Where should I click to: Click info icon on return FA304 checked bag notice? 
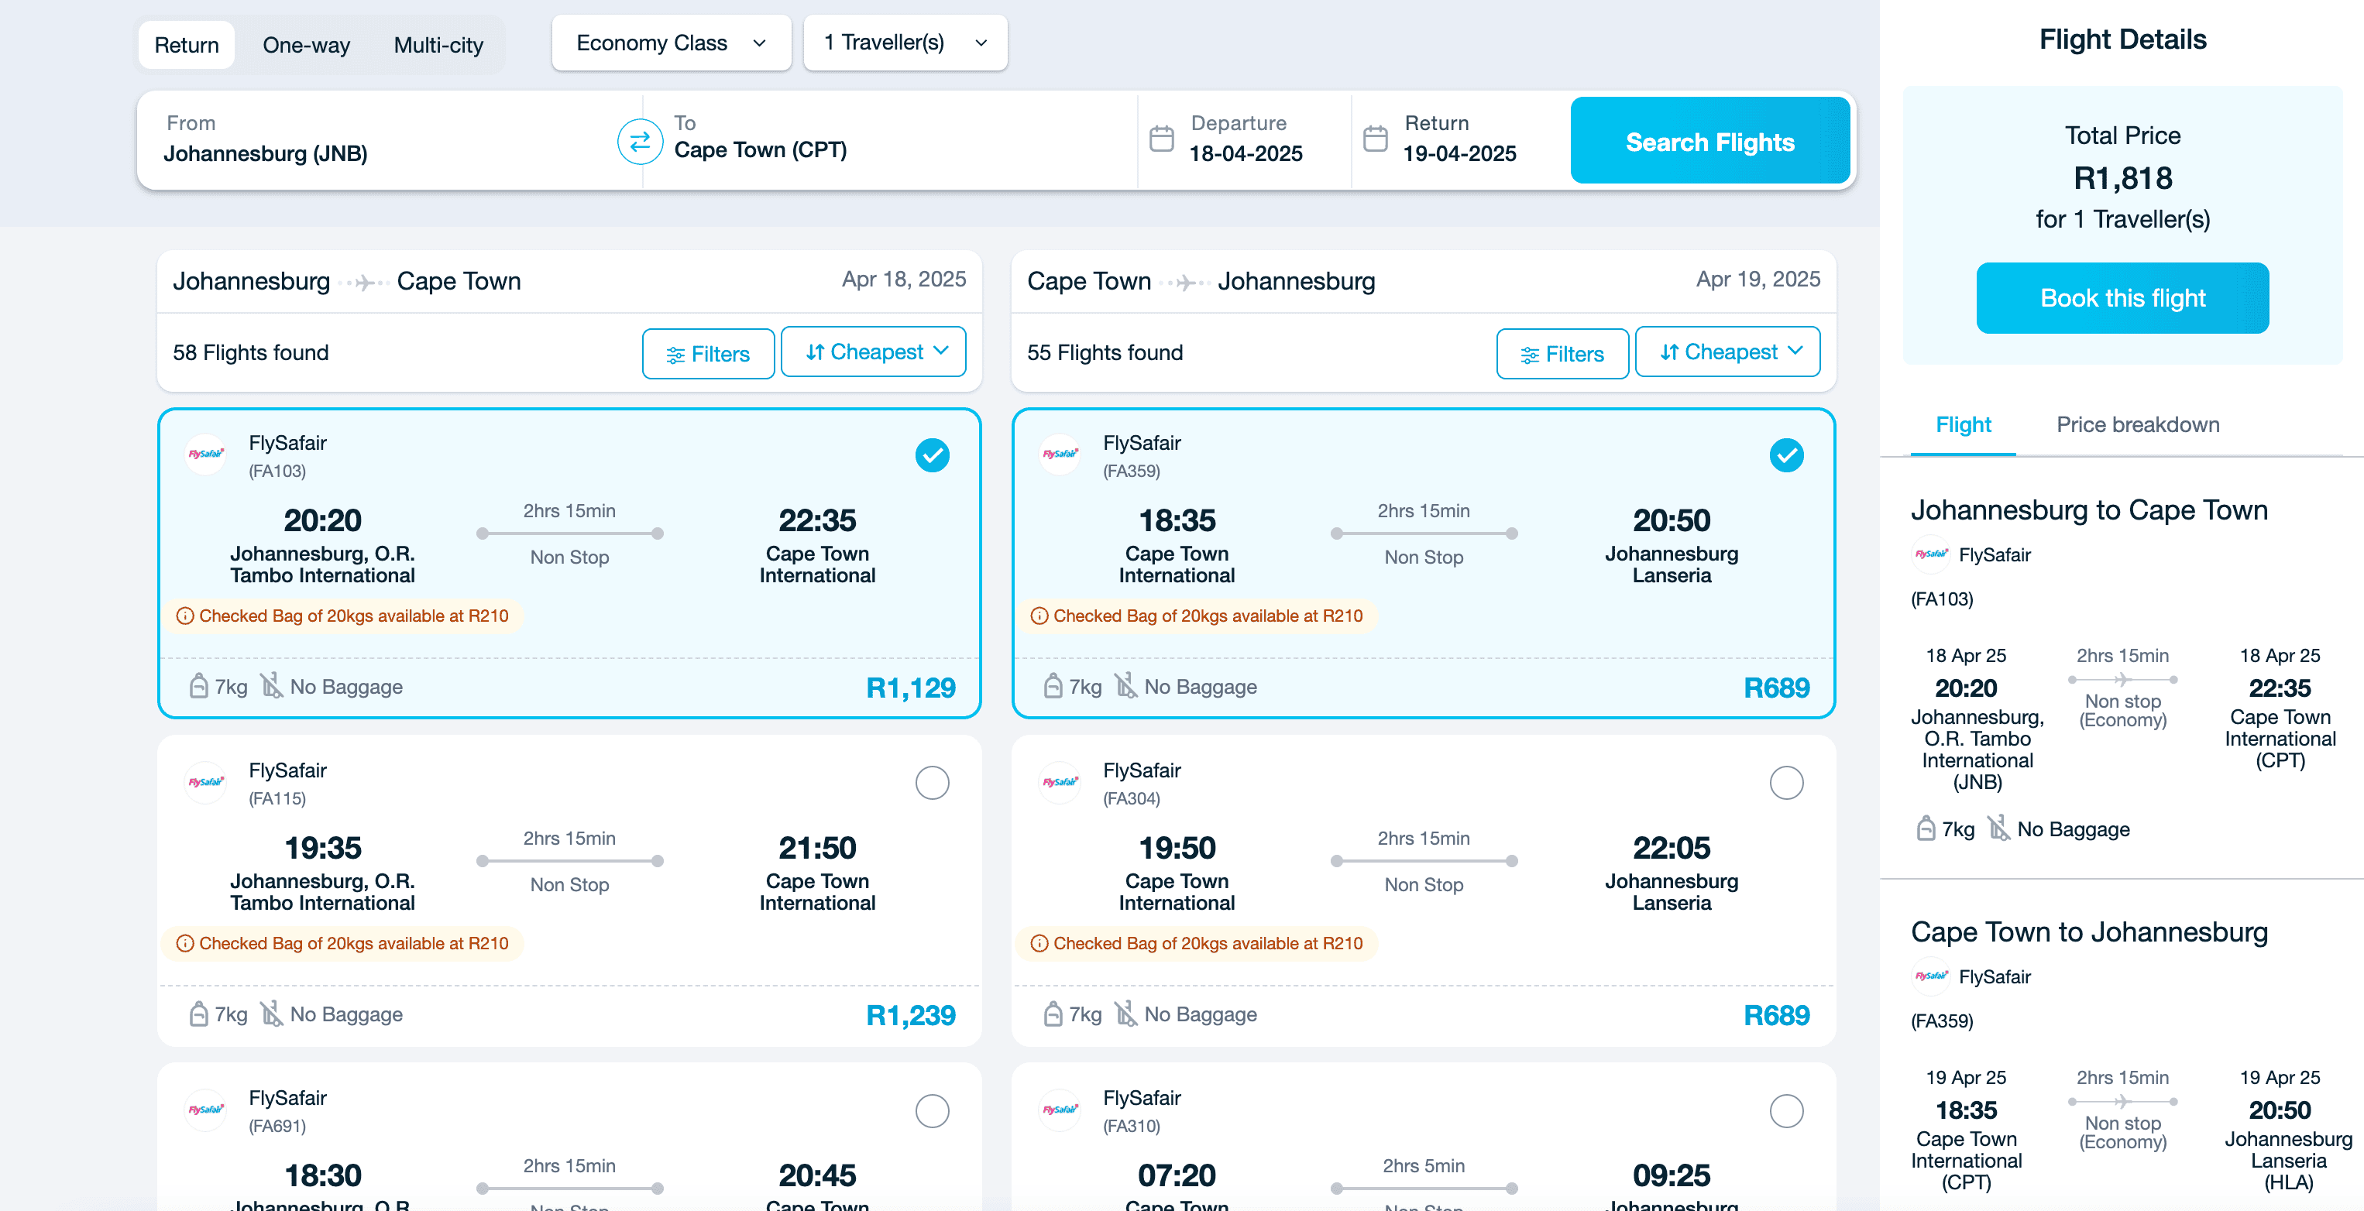(1039, 943)
